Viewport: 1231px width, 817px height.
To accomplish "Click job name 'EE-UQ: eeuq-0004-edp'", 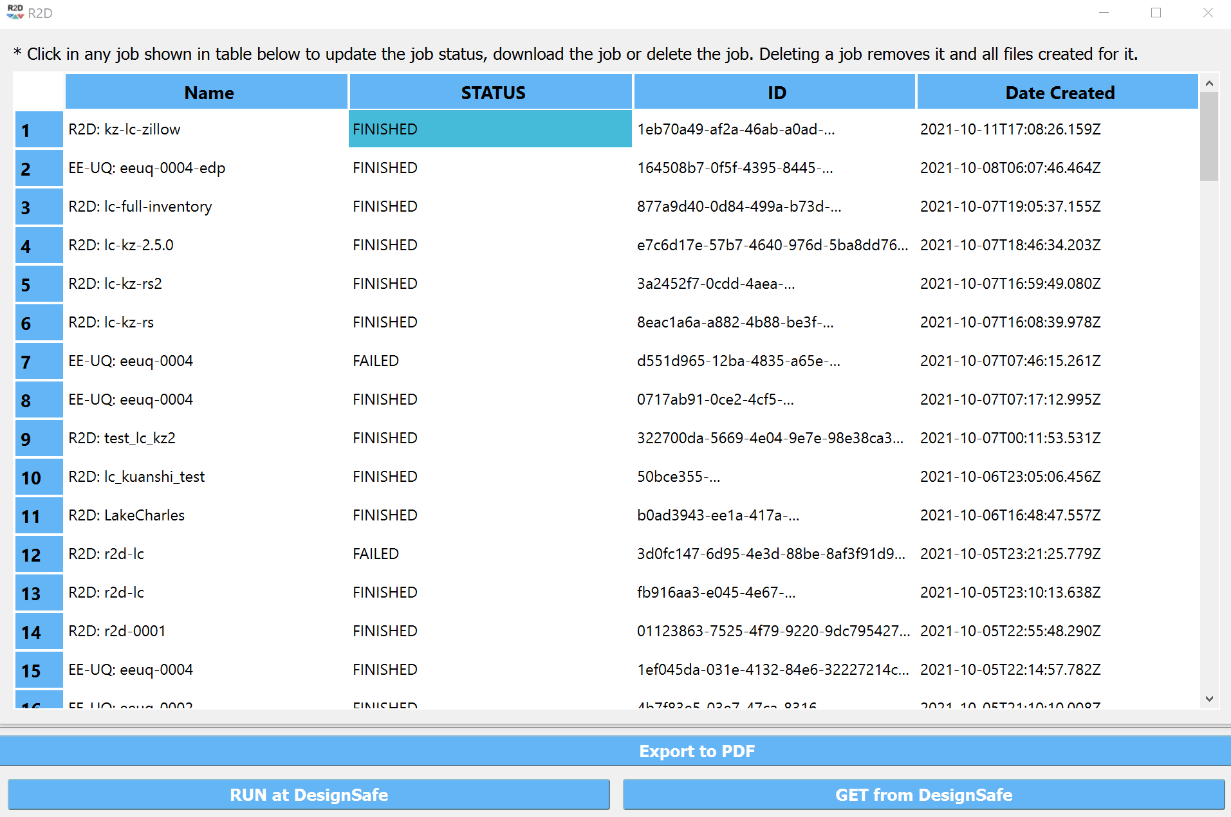I will tap(147, 168).
